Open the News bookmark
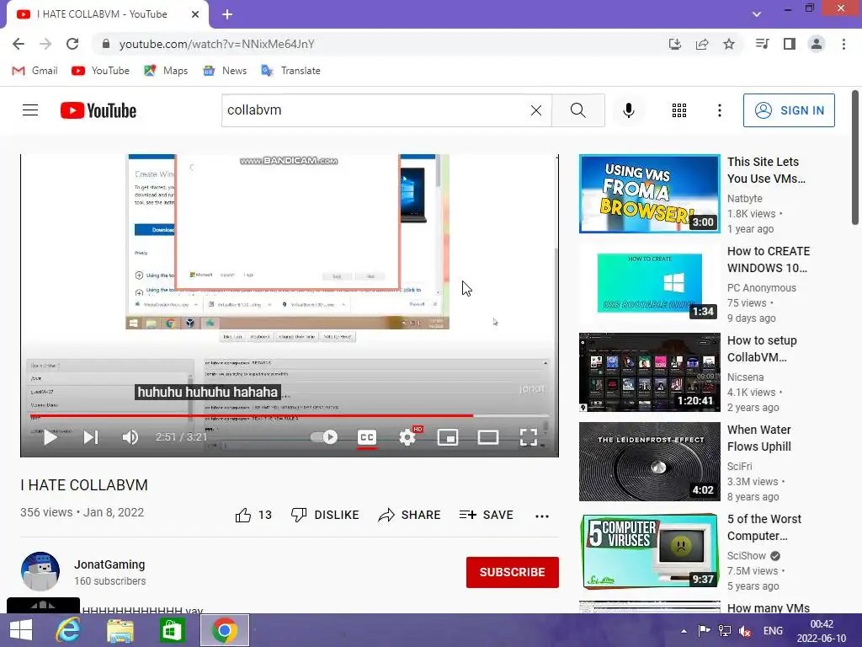 click(x=224, y=71)
